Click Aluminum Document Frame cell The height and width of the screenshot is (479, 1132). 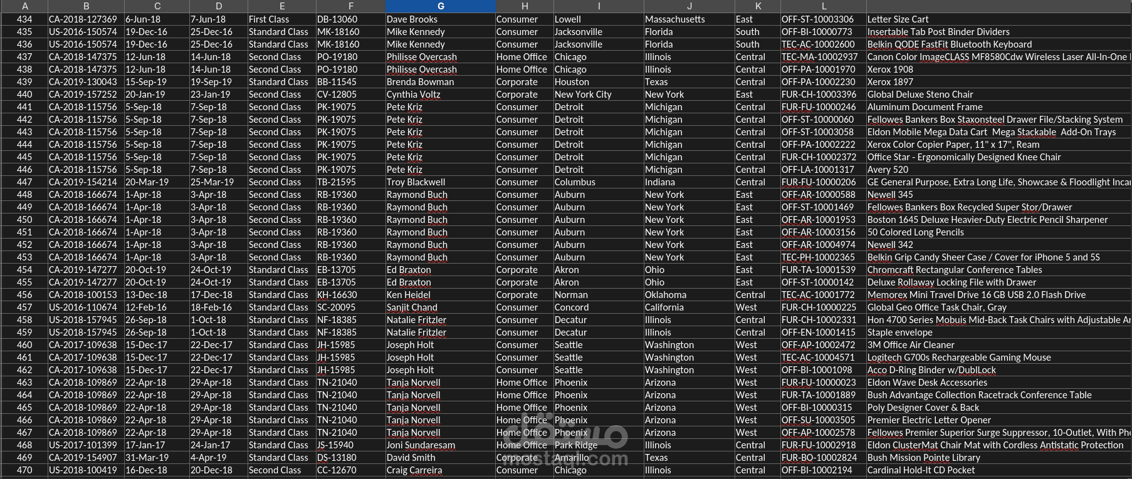998,107
